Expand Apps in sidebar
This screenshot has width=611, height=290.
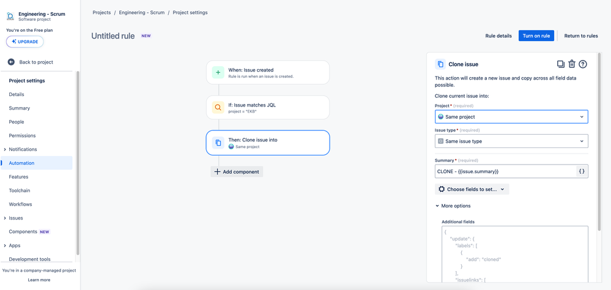pyautogui.click(x=5, y=245)
